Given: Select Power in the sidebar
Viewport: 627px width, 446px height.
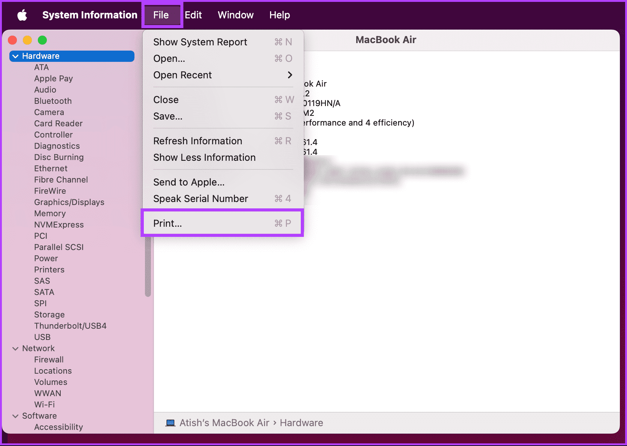Looking at the screenshot, I should (x=46, y=259).
